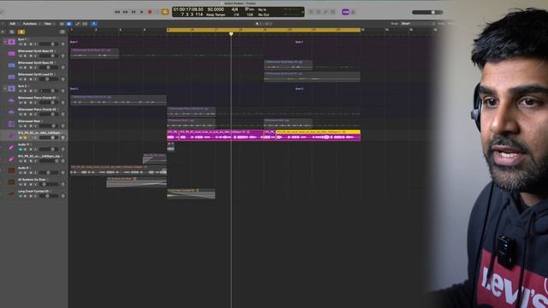Toggle the yellow Cycle mode button
548x308 pixels.
165,12
